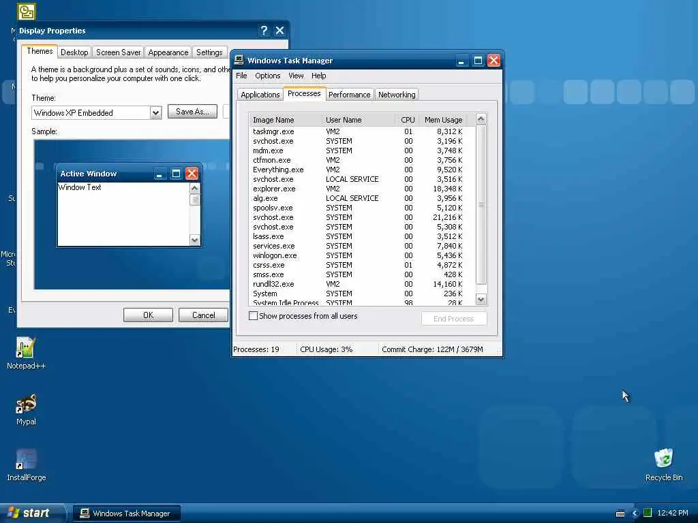Expand hidden tray icons arrow
The height and width of the screenshot is (523, 698).
635,513
